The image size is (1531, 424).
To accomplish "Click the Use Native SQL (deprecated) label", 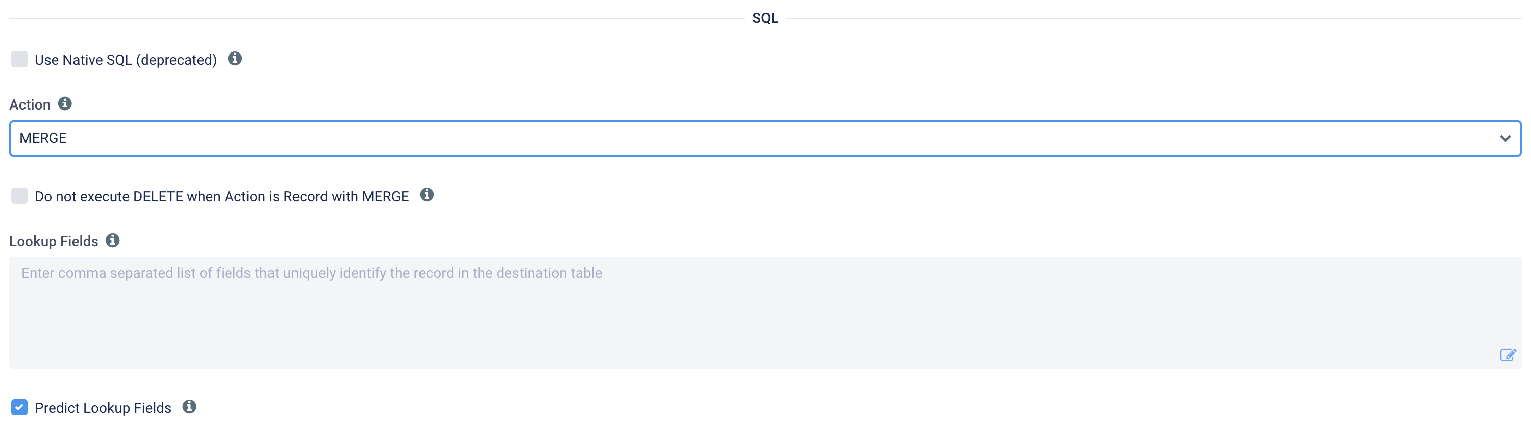I will click(x=126, y=60).
